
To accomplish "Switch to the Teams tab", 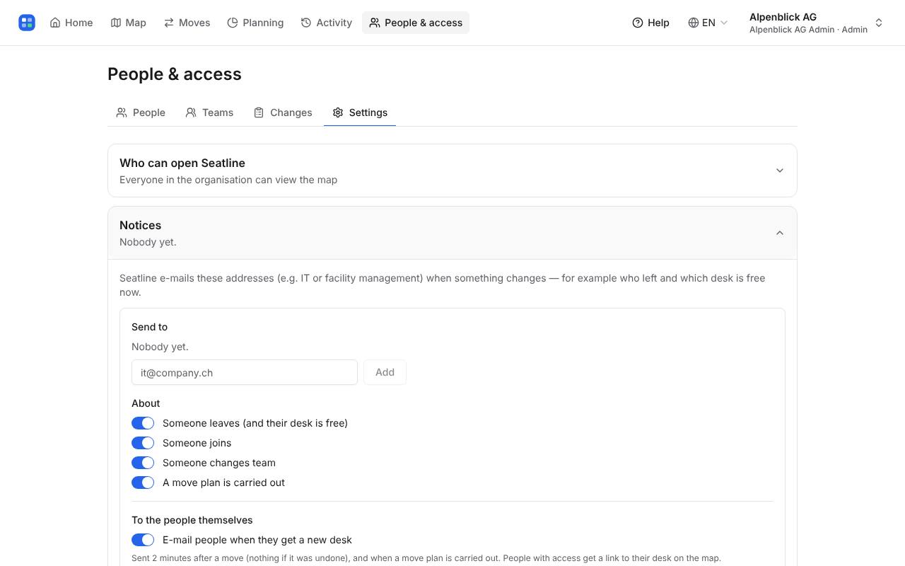I will (x=209, y=112).
